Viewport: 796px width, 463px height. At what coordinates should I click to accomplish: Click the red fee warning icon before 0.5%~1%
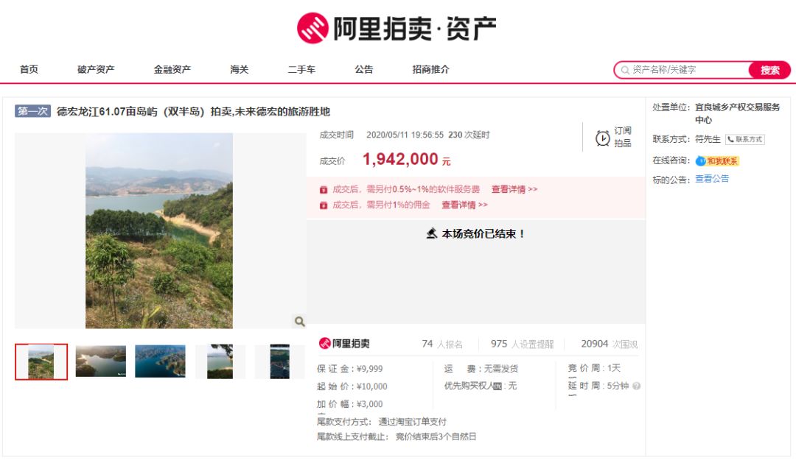click(325, 189)
